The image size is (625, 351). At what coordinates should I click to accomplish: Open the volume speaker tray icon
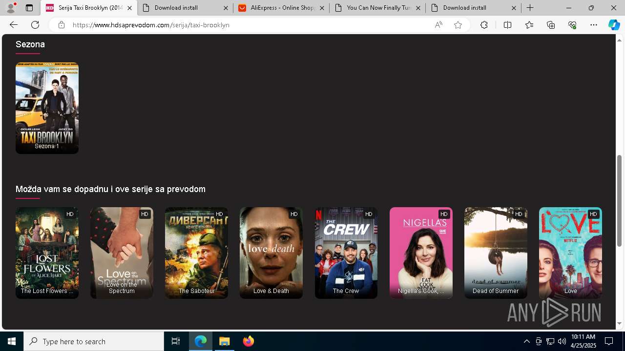coord(562,341)
